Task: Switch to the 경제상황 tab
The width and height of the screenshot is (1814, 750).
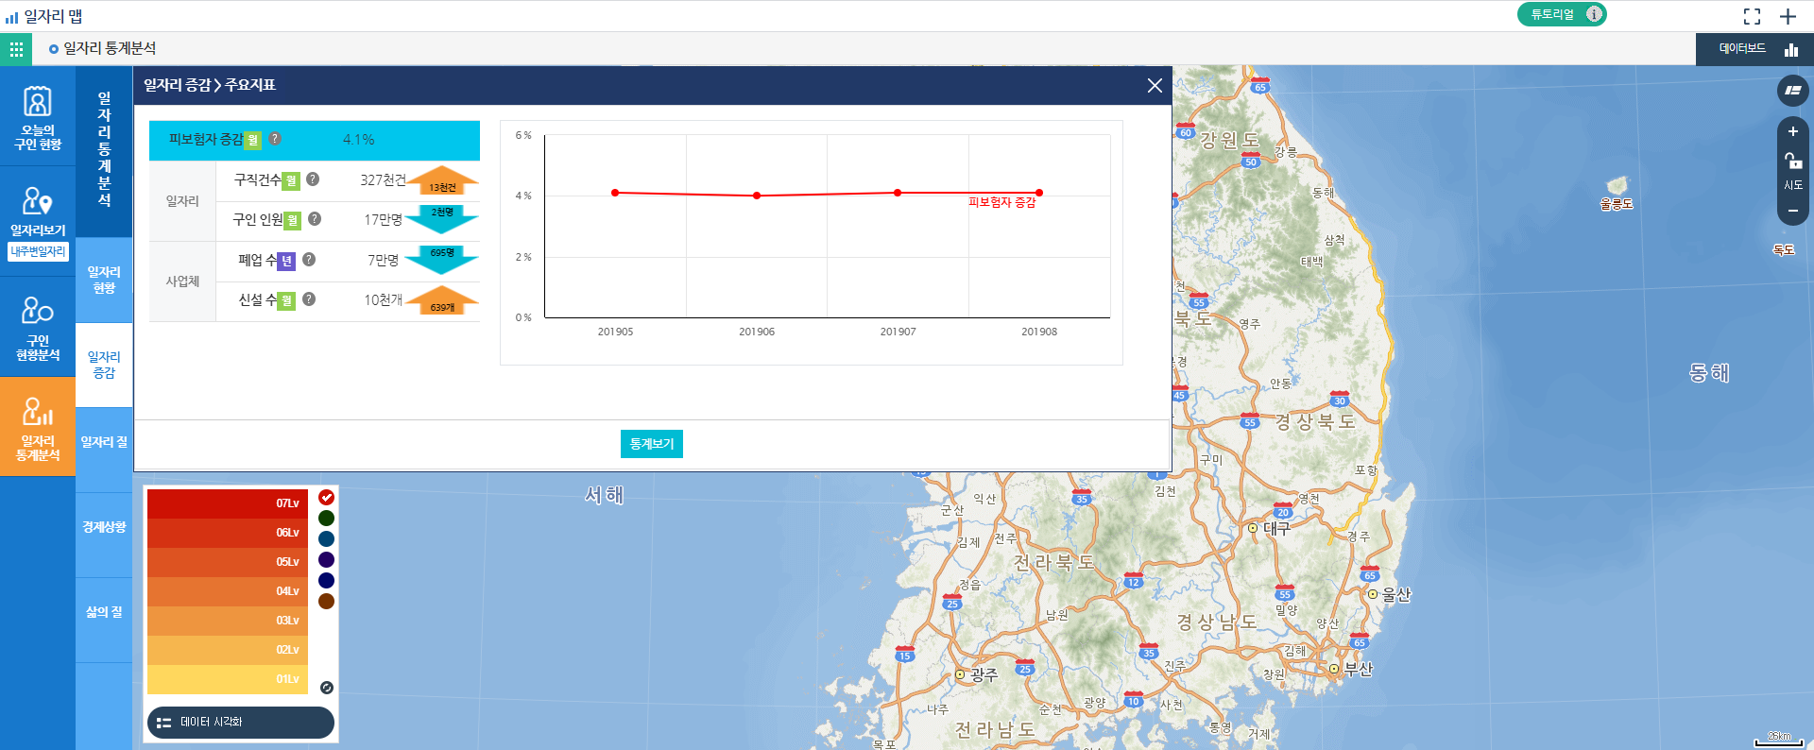Action: pos(104,527)
